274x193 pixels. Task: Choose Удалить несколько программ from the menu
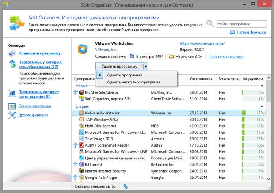coord(137,82)
